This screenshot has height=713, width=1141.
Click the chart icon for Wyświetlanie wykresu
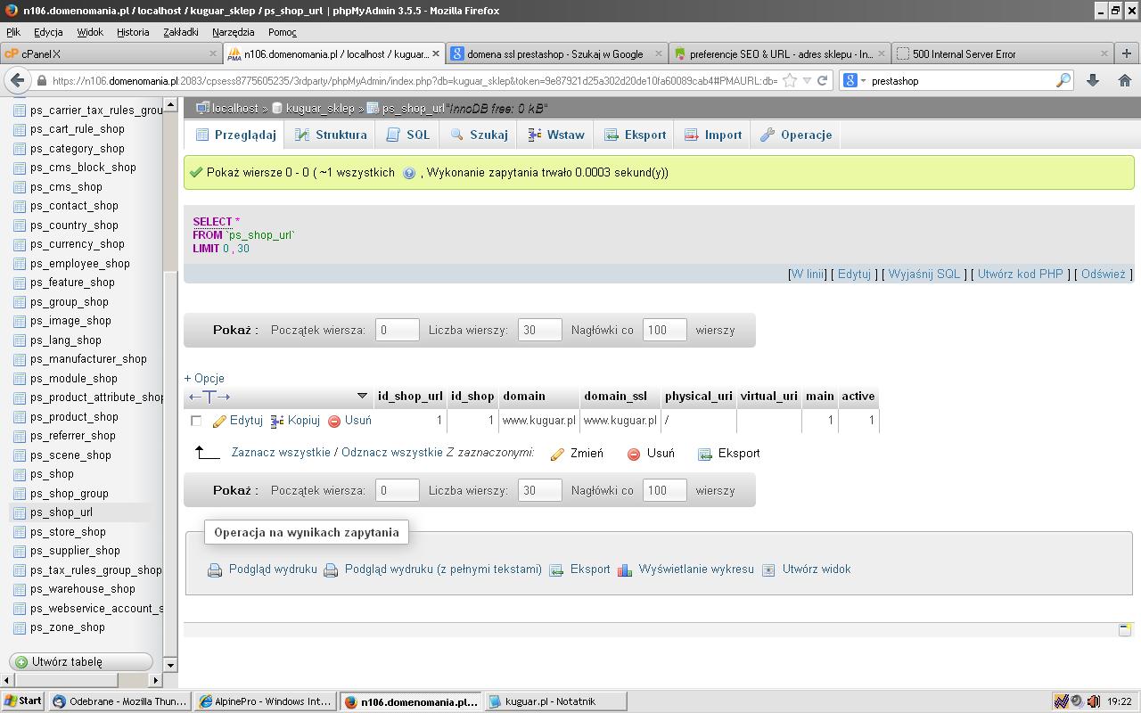coord(625,570)
